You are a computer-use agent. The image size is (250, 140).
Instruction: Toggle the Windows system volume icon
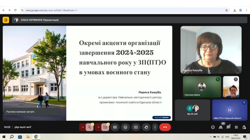218,137
